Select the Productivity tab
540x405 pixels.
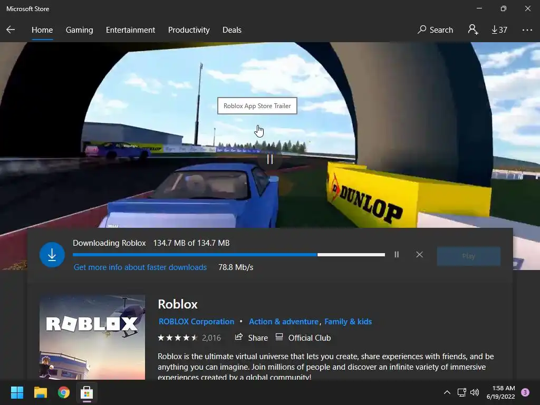click(x=189, y=30)
